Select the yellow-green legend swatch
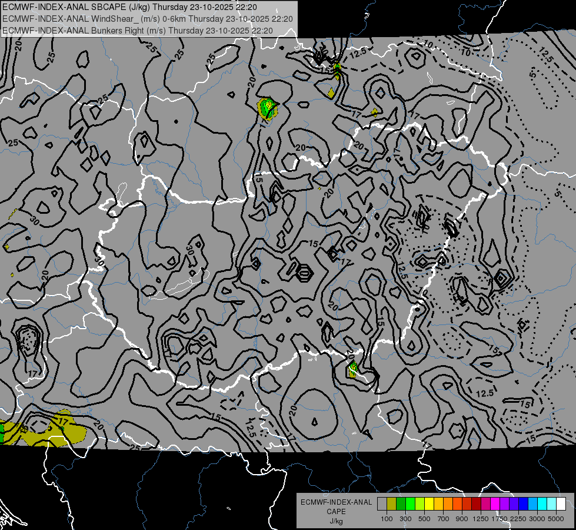 pyautogui.click(x=419, y=504)
